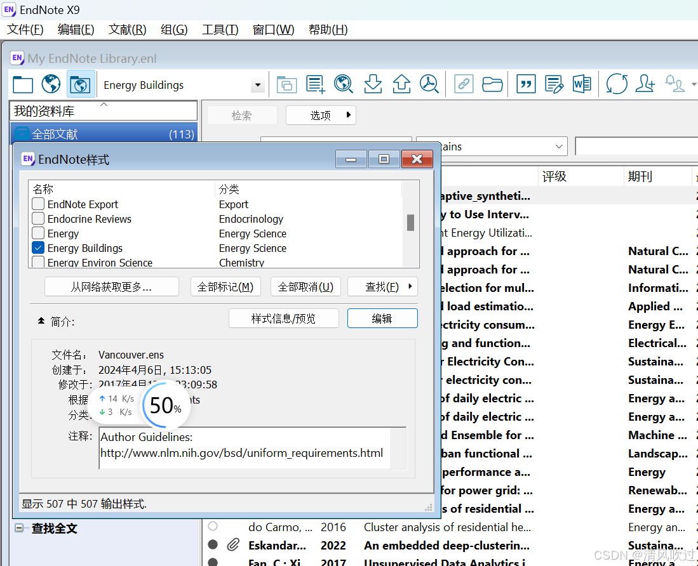Click the 查找(F) button
Image resolution: width=698 pixels, height=566 pixels.
pyautogui.click(x=382, y=287)
